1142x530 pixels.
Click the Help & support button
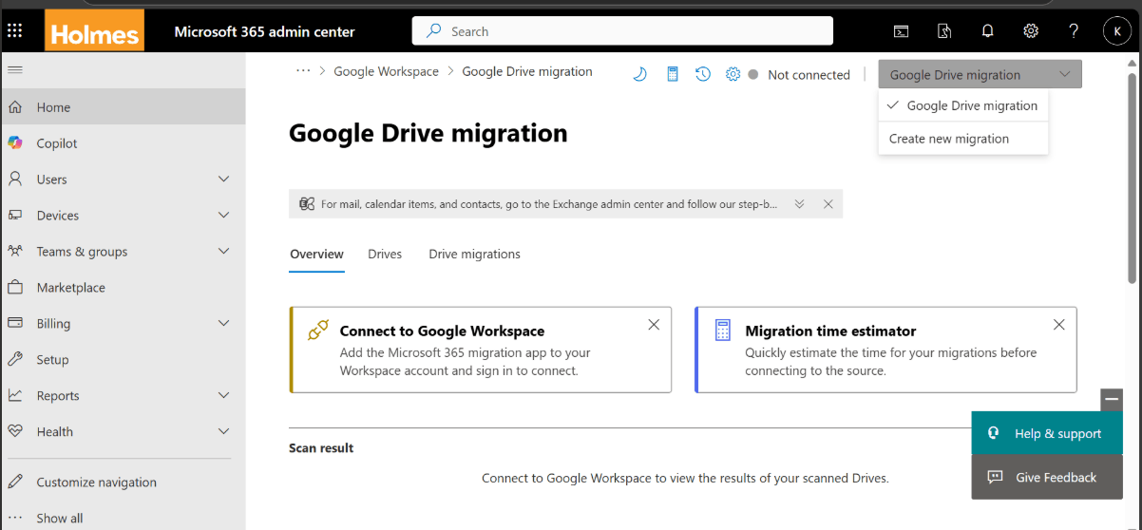1047,433
